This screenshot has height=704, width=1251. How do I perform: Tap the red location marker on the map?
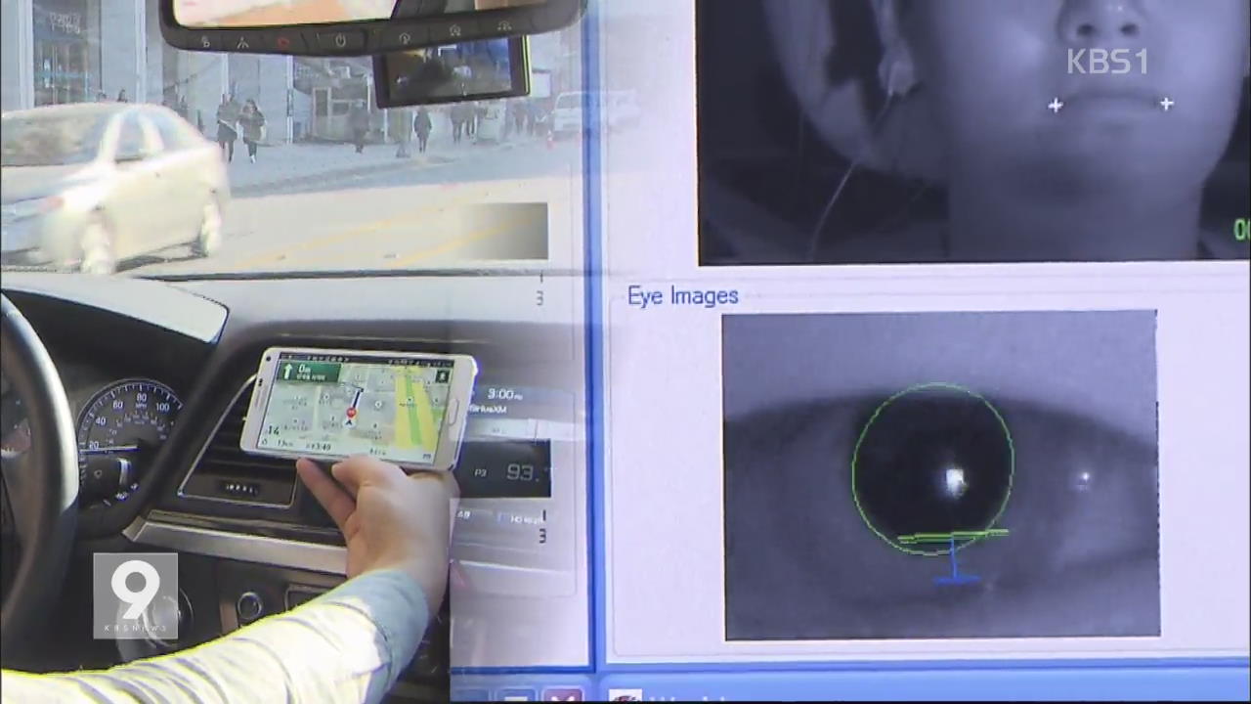[x=351, y=413]
